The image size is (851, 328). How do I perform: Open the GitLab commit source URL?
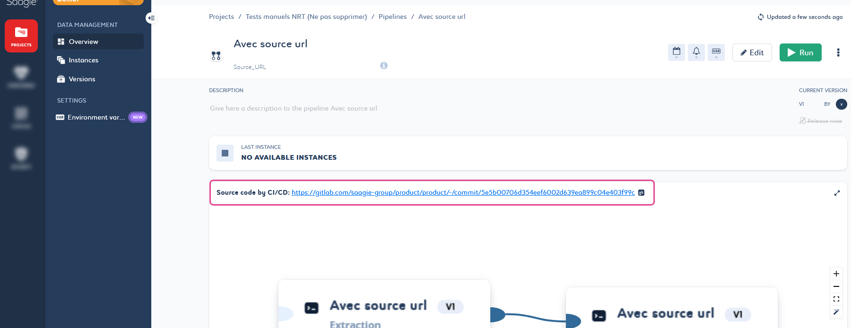(463, 192)
